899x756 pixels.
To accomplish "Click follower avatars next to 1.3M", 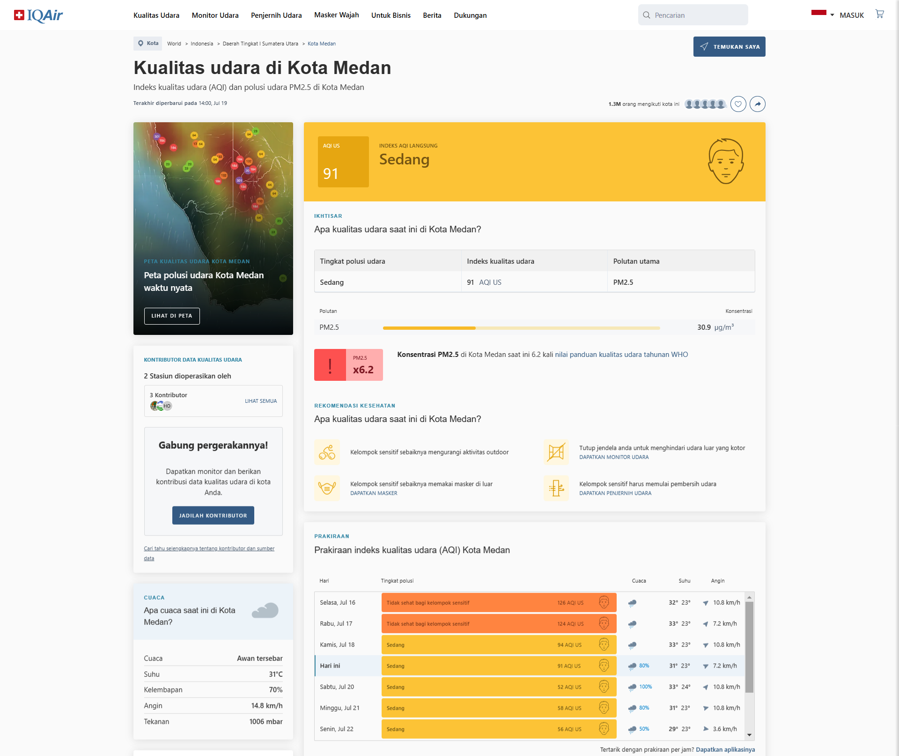I will (x=705, y=104).
